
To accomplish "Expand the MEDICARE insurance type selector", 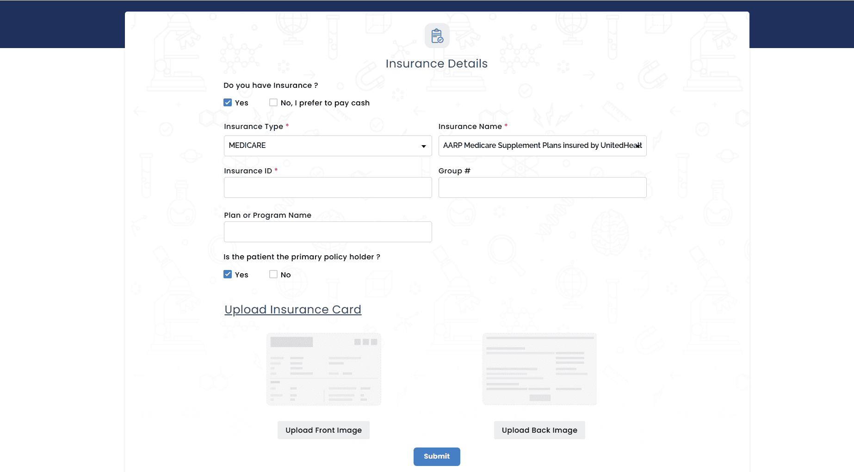I will (x=328, y=146).
